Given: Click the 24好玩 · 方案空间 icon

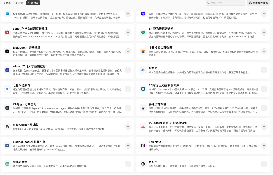Looking at the screenshot, I should click(7, 108).
